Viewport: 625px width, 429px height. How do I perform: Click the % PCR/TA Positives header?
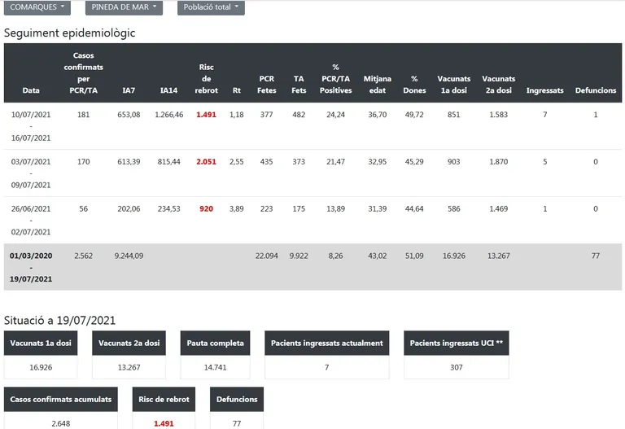click(335, 78)
